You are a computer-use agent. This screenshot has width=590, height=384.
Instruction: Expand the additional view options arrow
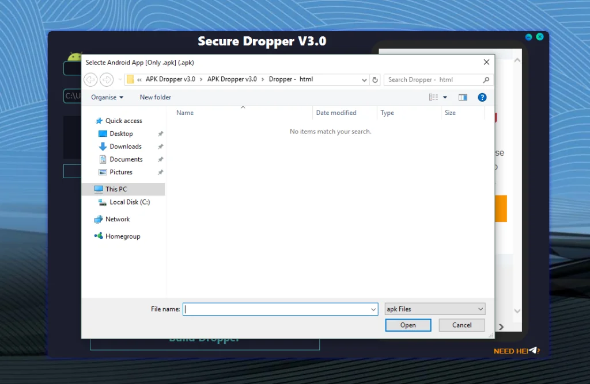pyautogui.click(x=445, y=97)
